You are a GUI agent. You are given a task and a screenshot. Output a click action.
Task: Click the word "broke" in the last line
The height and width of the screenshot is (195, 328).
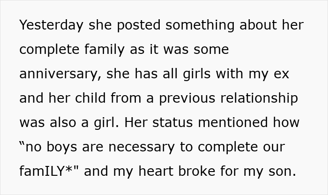tap(197, 171)
